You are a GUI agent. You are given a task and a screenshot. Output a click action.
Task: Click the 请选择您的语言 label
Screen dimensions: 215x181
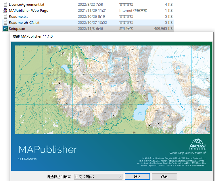(x=59, y=177)
